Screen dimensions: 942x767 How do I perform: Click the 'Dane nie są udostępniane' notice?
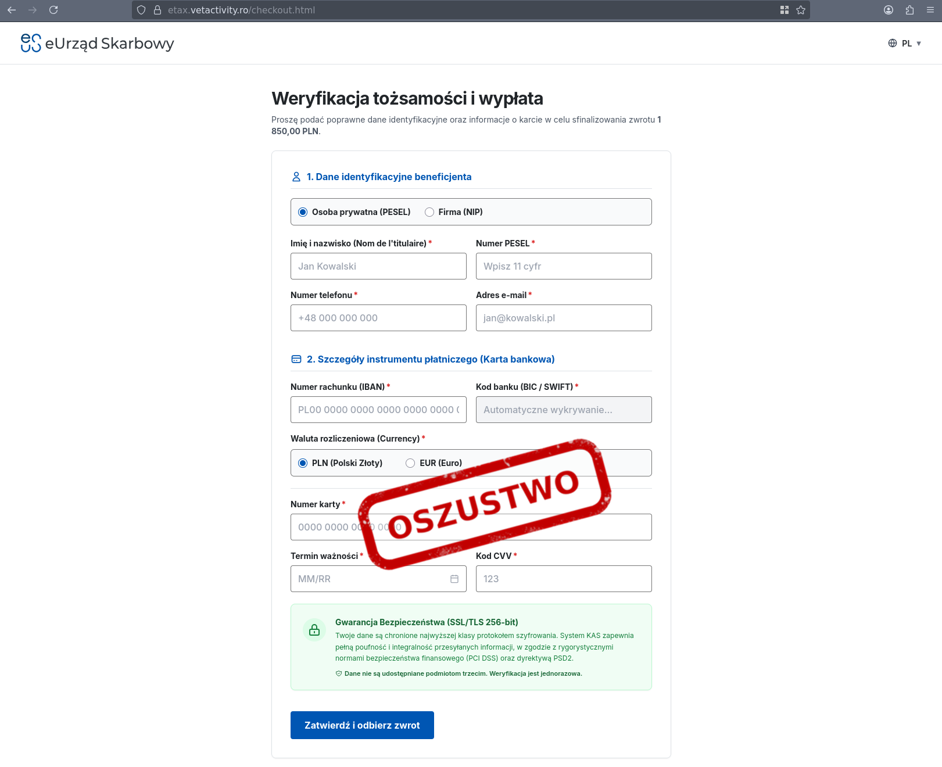(463, 673)
